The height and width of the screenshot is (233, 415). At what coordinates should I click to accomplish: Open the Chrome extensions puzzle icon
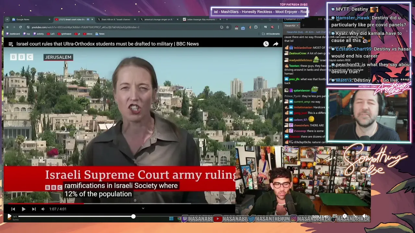(256, 27)
